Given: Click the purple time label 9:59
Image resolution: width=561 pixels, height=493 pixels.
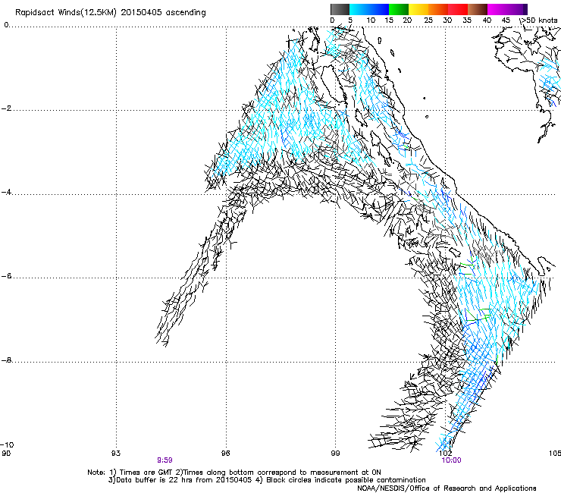Looking at the screenshot, I should coord(165,460).
